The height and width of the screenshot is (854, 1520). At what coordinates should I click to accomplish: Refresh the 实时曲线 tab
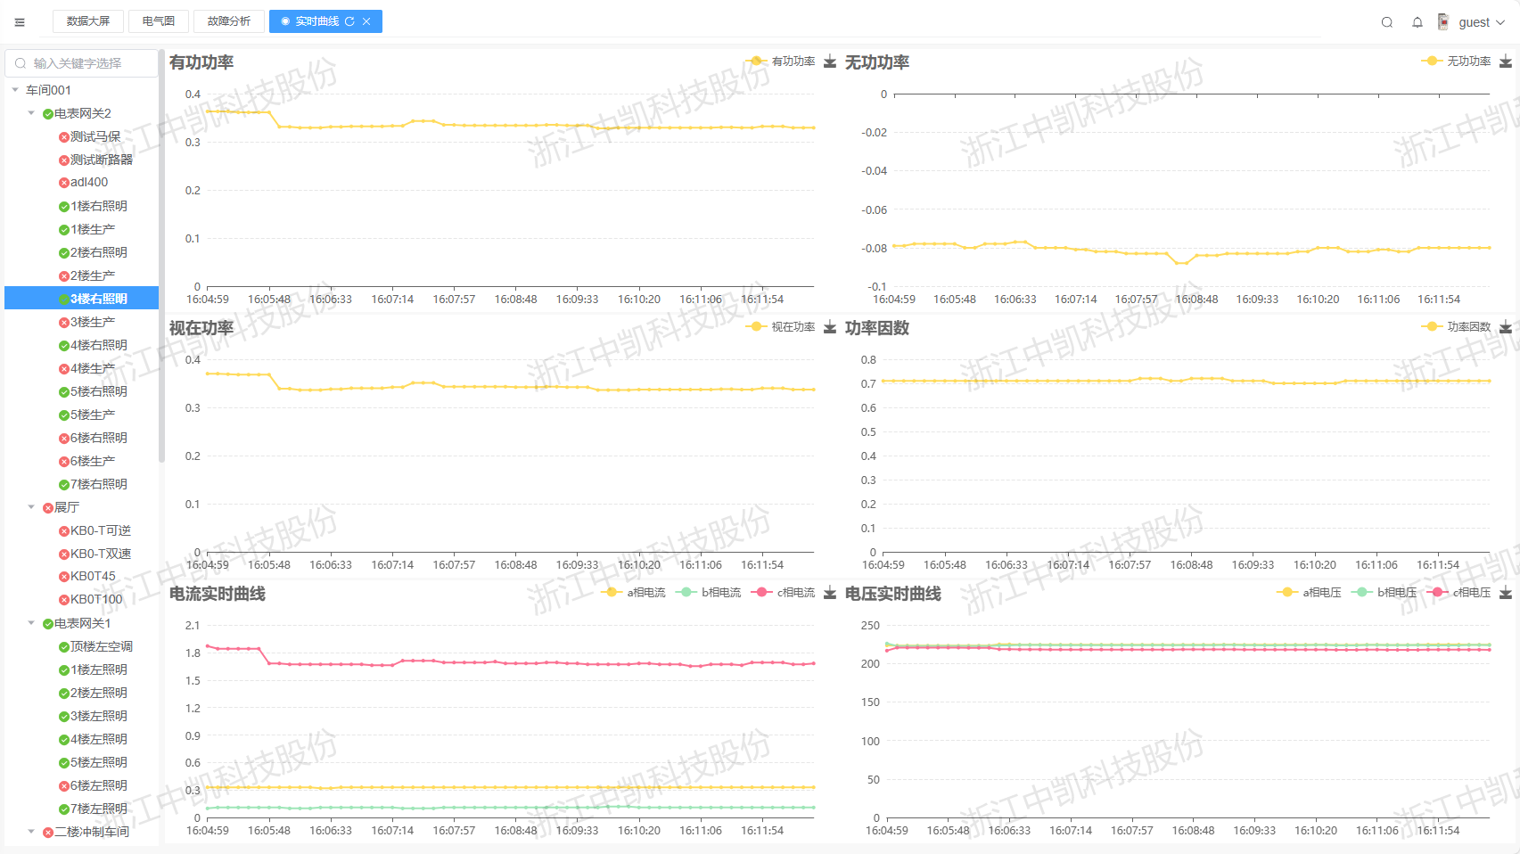point(349,21)
